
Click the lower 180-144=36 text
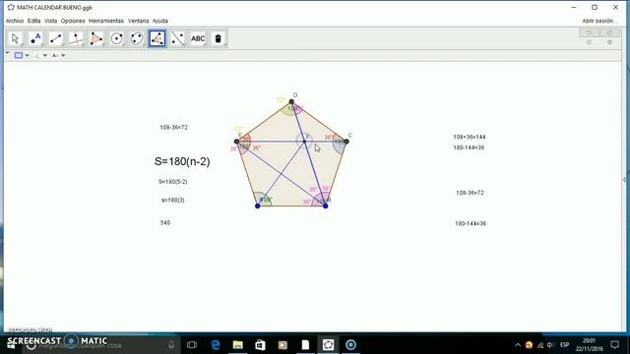click(471, 223)
